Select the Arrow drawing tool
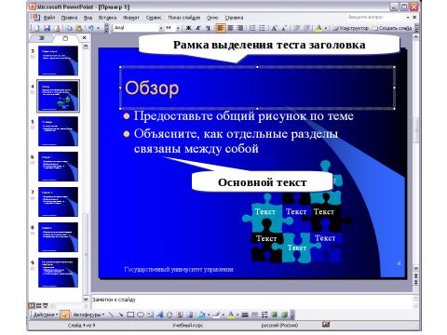447x335 pixels. tap(121, 315)
